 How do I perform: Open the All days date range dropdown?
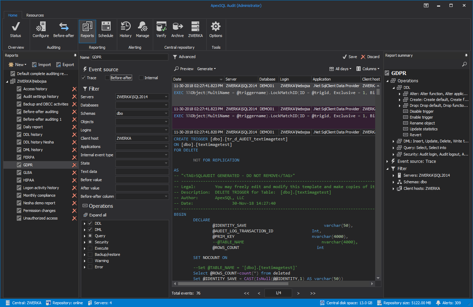(340, 69)
